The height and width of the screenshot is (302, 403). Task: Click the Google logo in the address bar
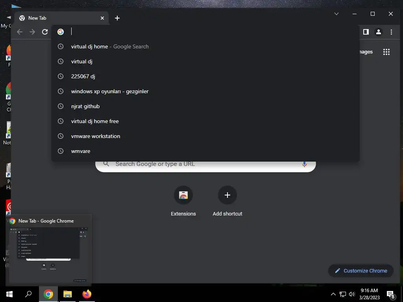pyautogui.click(x=61, y=32)
